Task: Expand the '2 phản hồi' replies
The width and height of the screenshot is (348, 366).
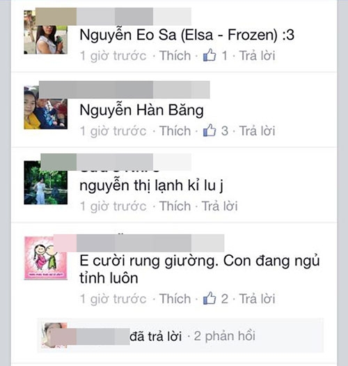Action: (225, 336)
